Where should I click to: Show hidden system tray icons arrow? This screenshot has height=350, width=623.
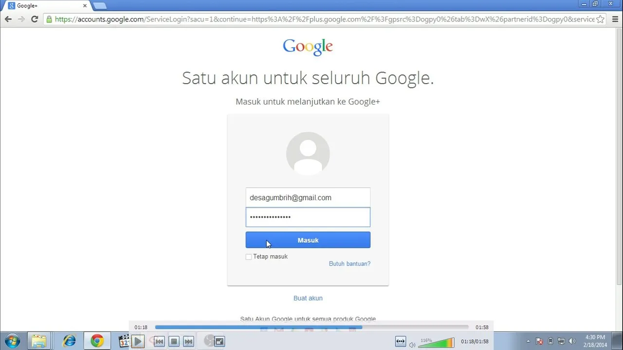coord(529,341)
